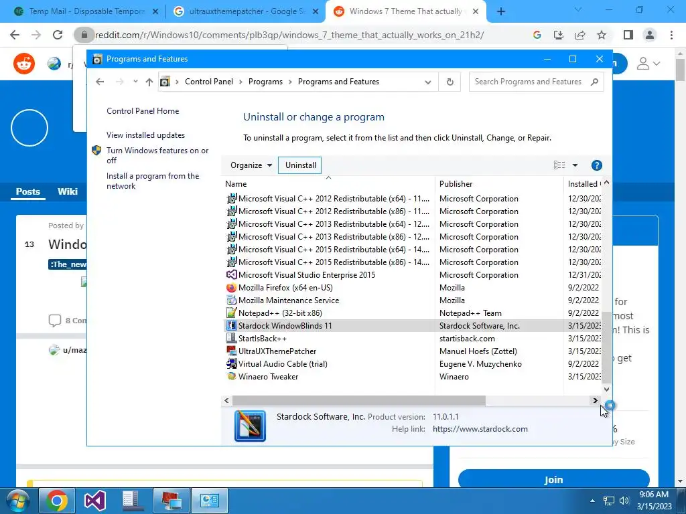Select Winaero Tweaker entry
The height and width of the screenshot is (514, 686).
411,376
